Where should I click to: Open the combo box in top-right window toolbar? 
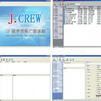click(78, 4)
